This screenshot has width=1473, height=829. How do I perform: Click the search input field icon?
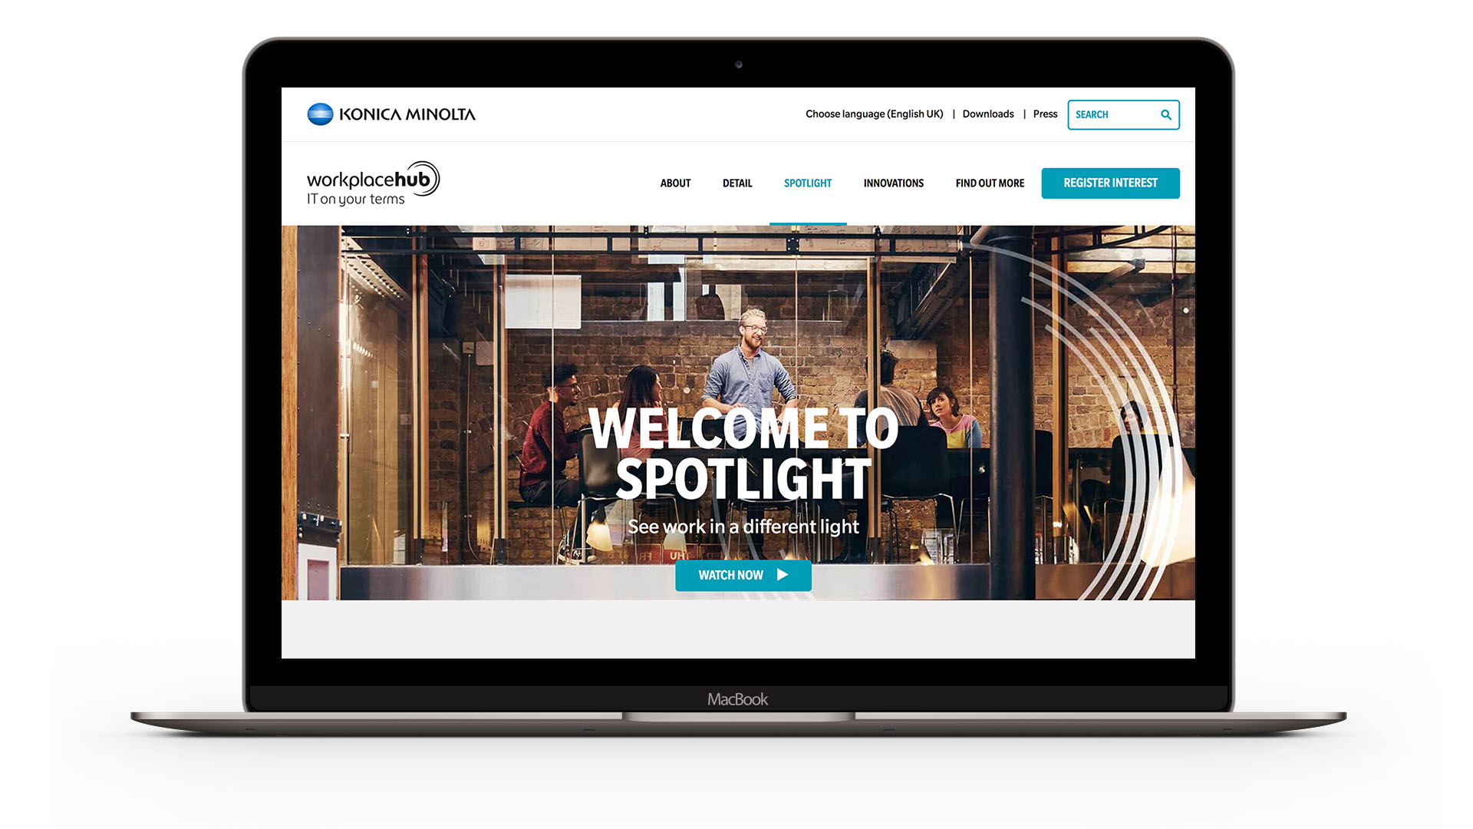coord(1166,114)
